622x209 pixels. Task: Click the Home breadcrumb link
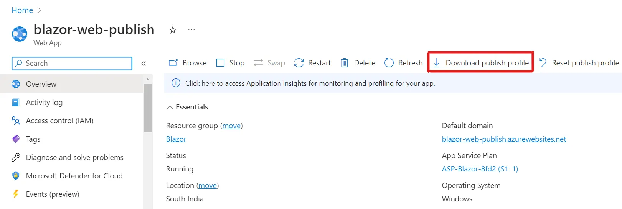22,10
